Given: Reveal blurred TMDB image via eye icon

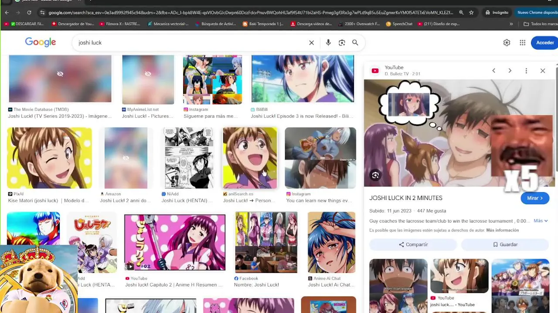Looking at the screenshot, I should click(60, 74).
